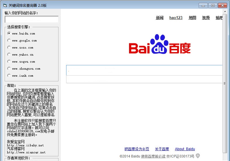This screenshot has height=161, width=230.
Task: Click the 输入你的网站的名字 label
Action: point(21,13)
